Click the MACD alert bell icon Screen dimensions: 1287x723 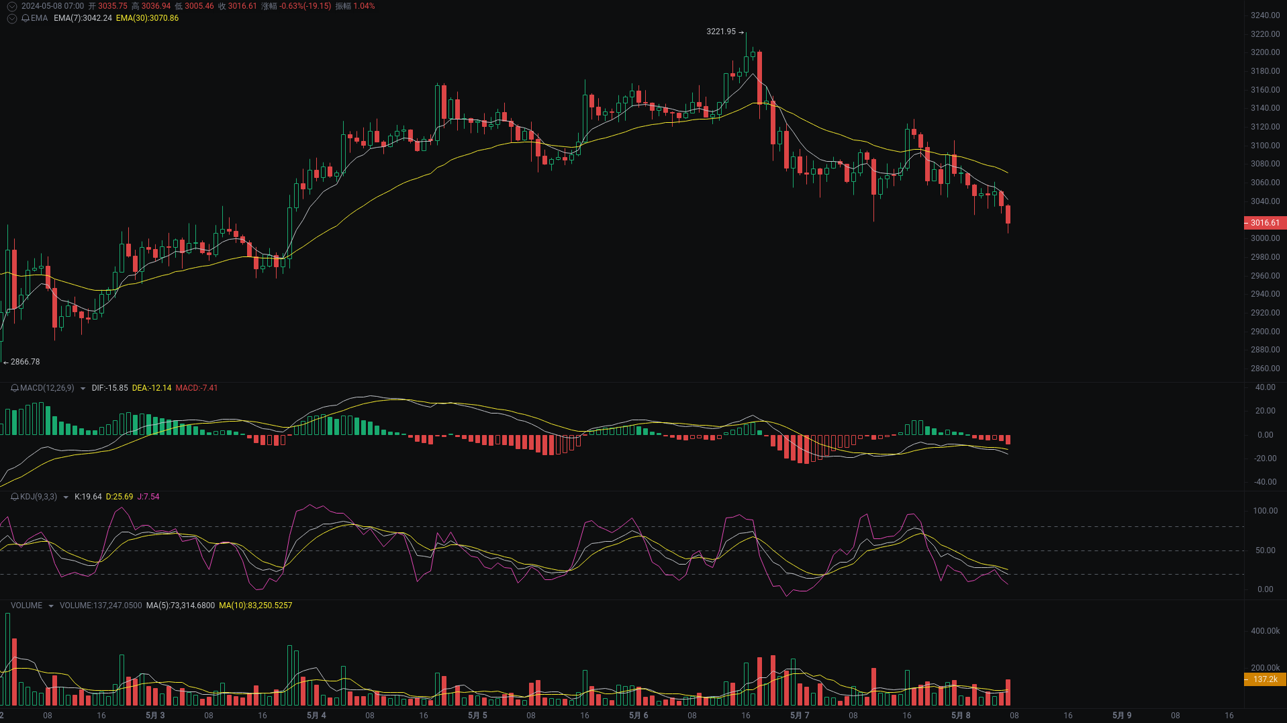tap(13, 388)
